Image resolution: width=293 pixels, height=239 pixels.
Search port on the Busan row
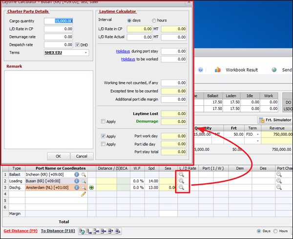click(x=84, y=181)
